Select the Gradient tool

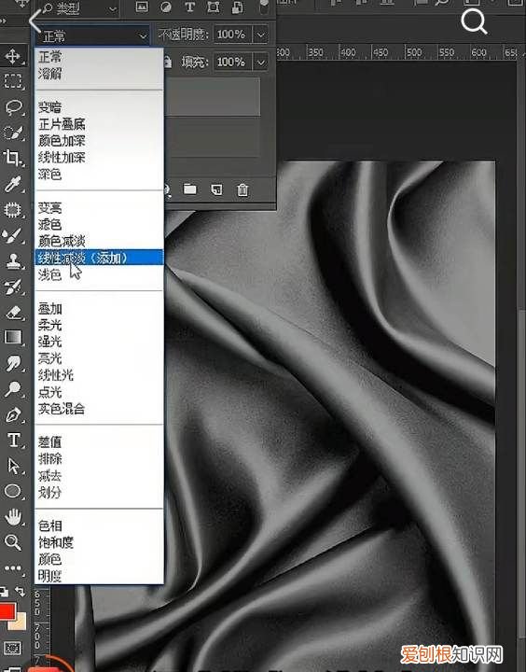[12, 337]
